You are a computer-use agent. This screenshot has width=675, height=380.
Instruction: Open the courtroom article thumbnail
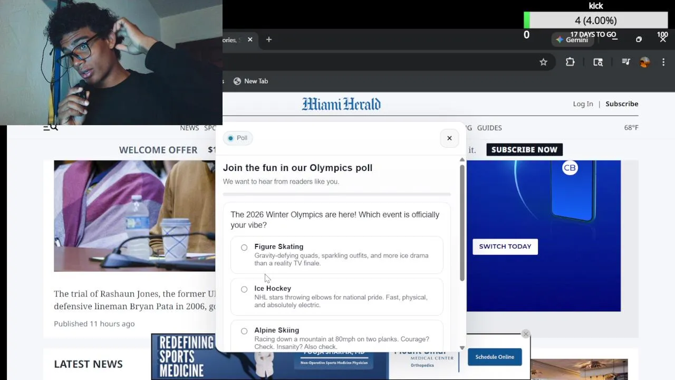tap(134, 216)
